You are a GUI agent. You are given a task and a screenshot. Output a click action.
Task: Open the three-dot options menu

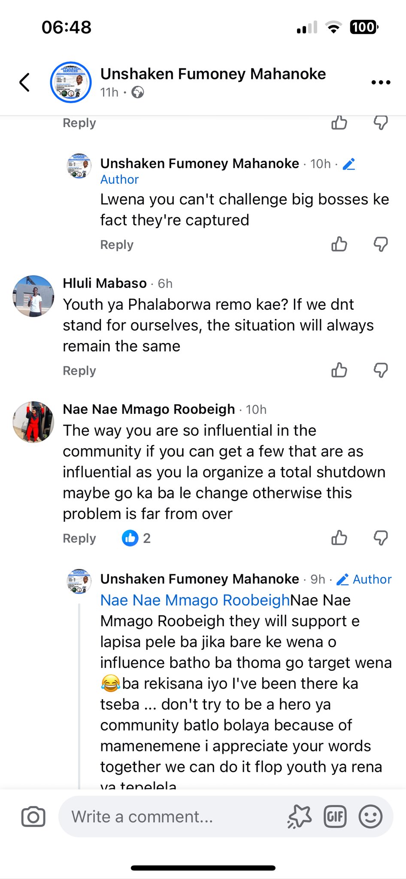coord(381,82)
